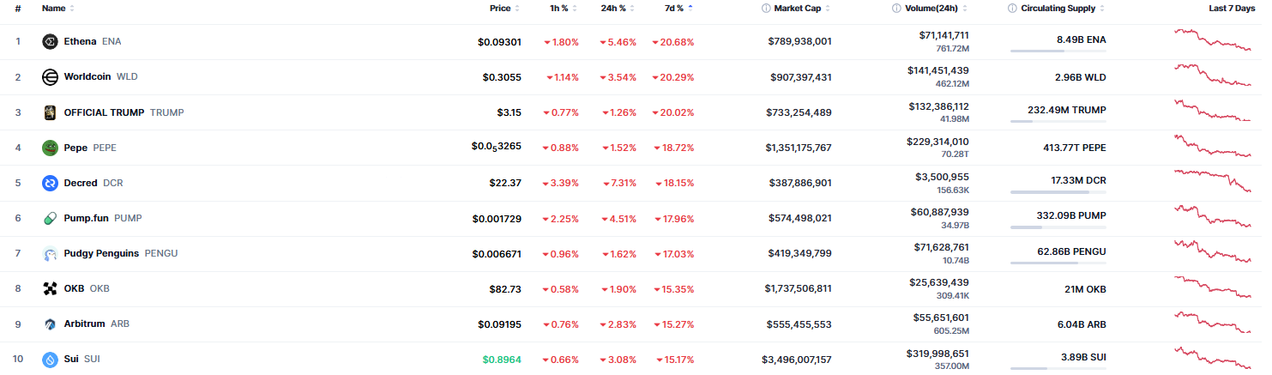Sort by 24h % column header
Image resolution: width=1272 pixels, height=375 pixels.
coord(613,9)
